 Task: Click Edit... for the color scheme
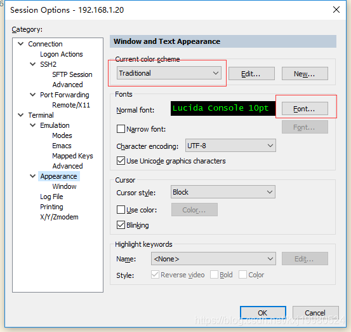(251, 74)
